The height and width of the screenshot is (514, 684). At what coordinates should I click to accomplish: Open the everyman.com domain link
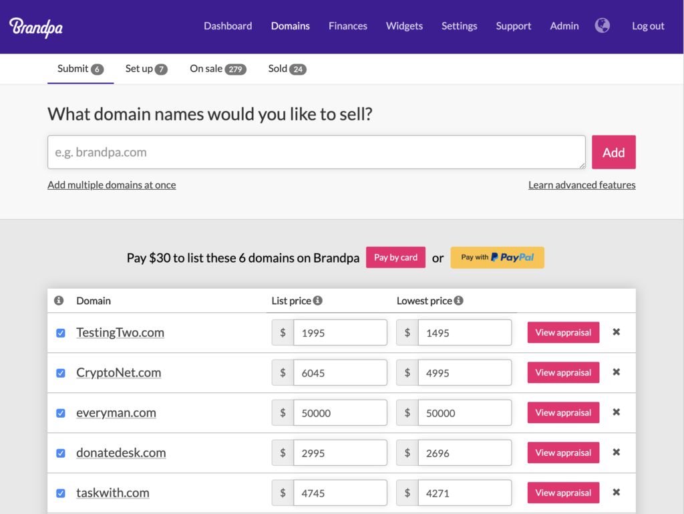116,413
